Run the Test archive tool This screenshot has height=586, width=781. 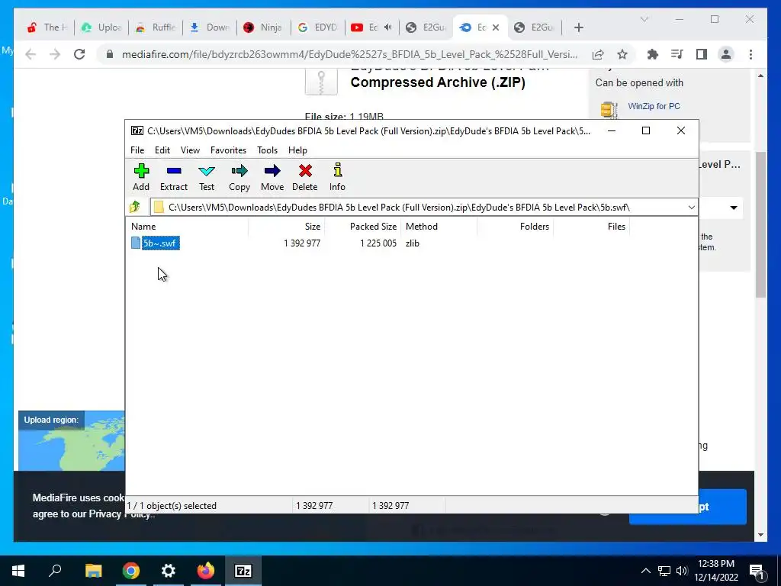click(x=206, y=177)
